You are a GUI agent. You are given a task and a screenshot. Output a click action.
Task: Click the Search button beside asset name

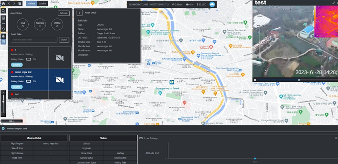tap(64, 39)
